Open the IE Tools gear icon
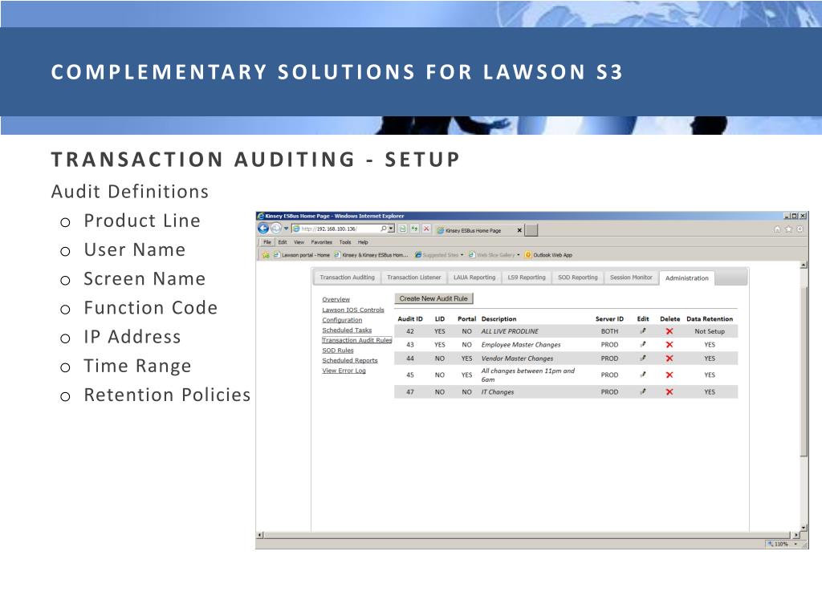The width and height of the screenshot is (822, 616). (800, 229)
